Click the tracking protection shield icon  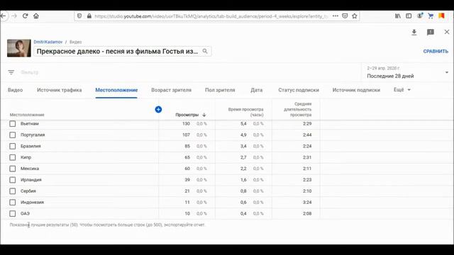pyautogui.click(x=79, y=16)
